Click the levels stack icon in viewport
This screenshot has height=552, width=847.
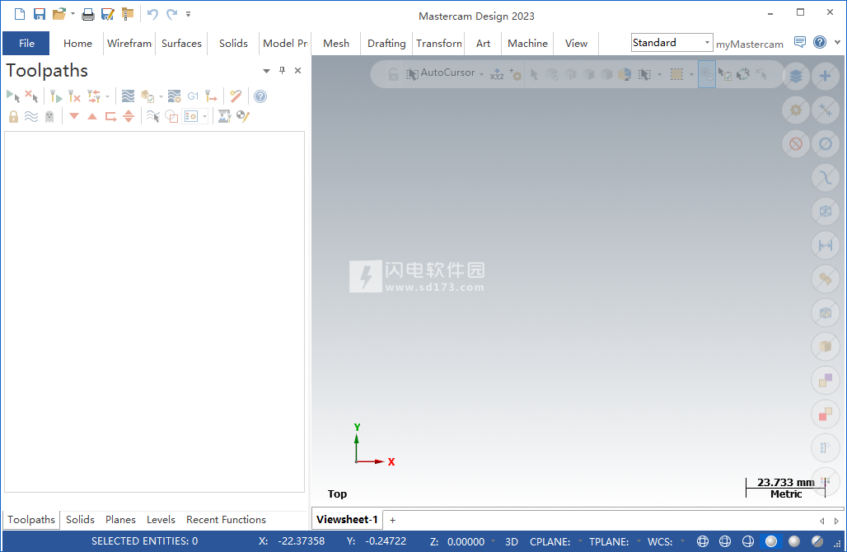pyautogui.click(x=796, y=76)
